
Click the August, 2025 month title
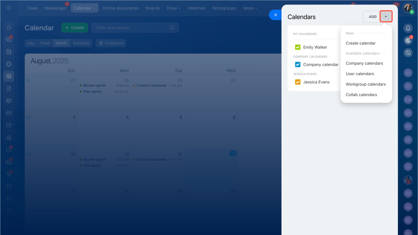pyautogui.click(x=49, y=61)
